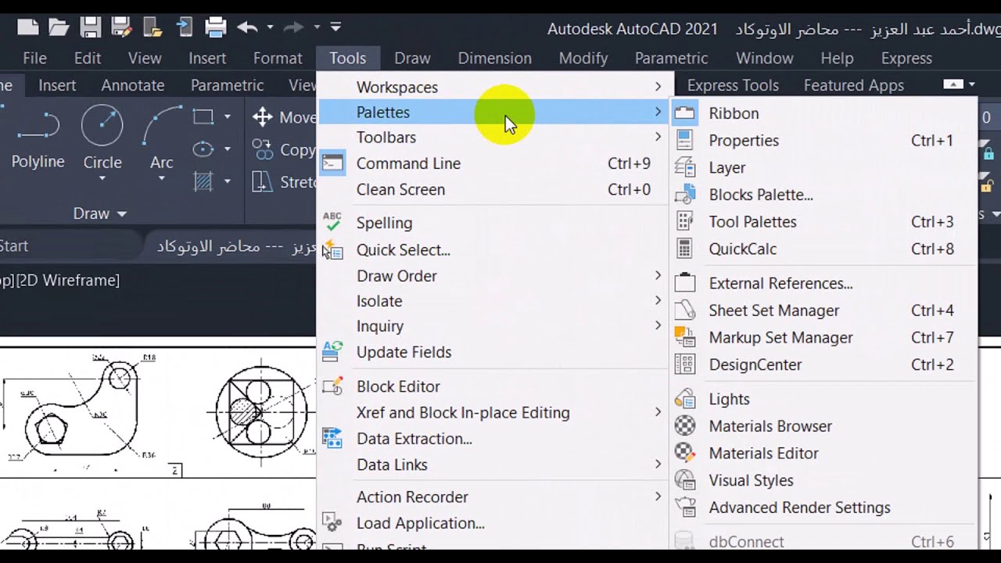Open Blocks Palette entry

click(x=824, y=195)
